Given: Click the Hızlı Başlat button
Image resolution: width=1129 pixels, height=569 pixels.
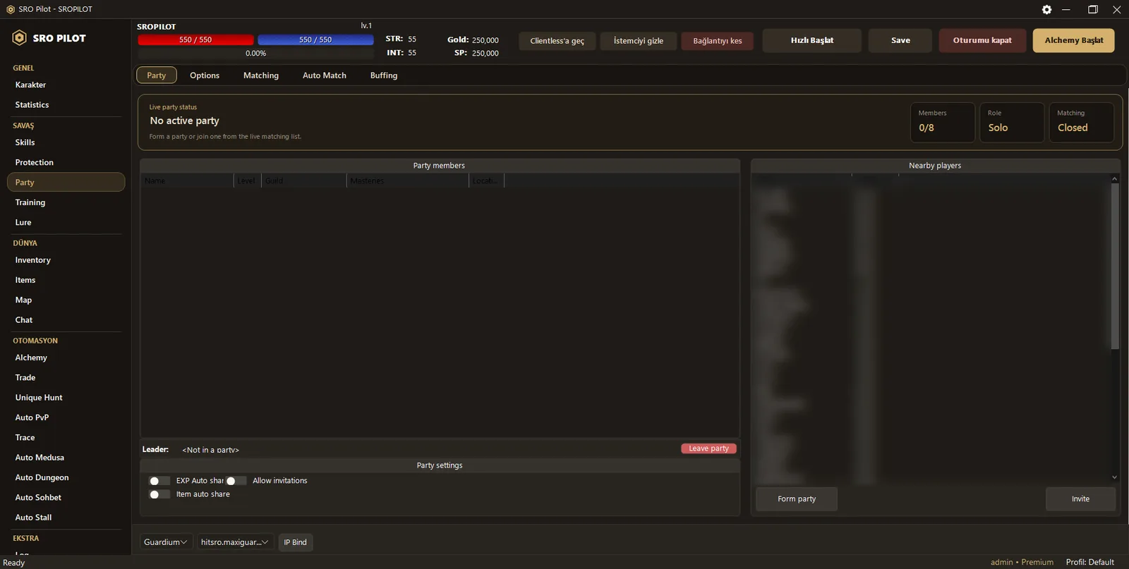Looking at the screenshot, I should [812, 40].
